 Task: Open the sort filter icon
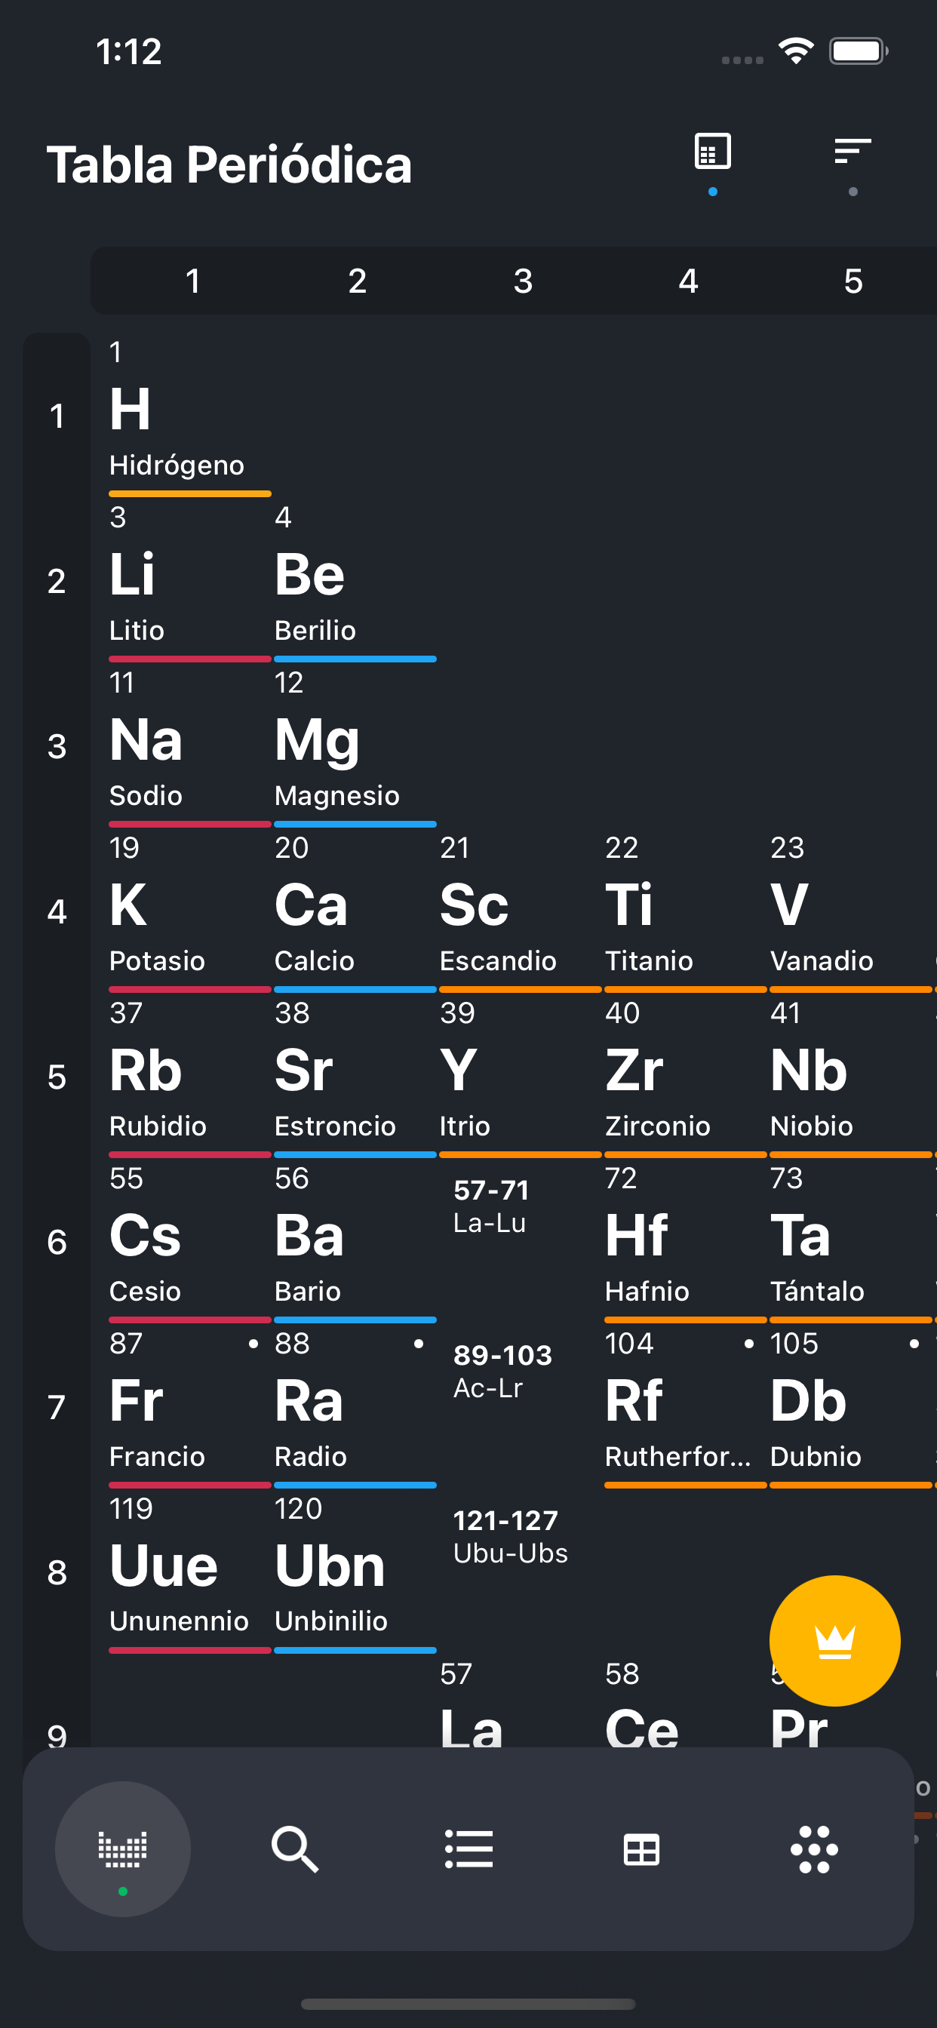pos(853,151)
